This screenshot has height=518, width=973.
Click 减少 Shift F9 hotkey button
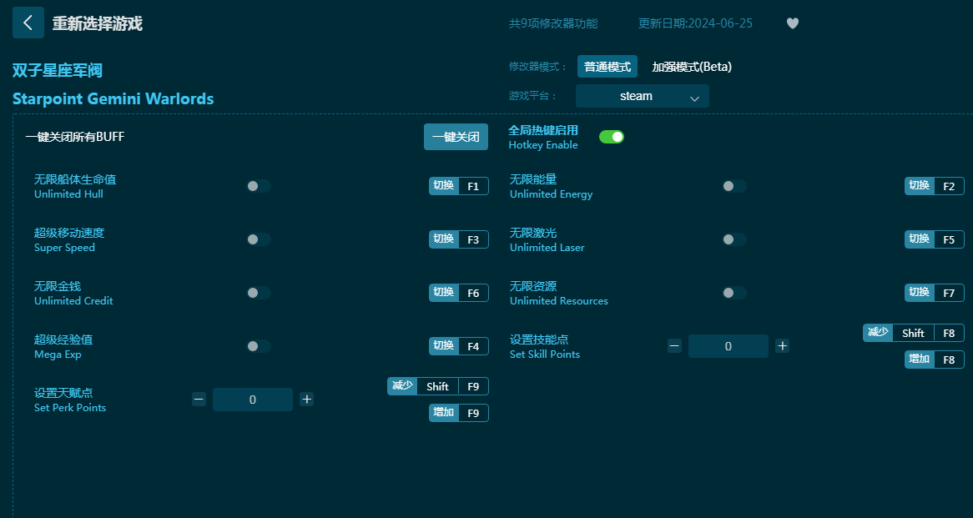pyautogui.click(x=438, y=386)
